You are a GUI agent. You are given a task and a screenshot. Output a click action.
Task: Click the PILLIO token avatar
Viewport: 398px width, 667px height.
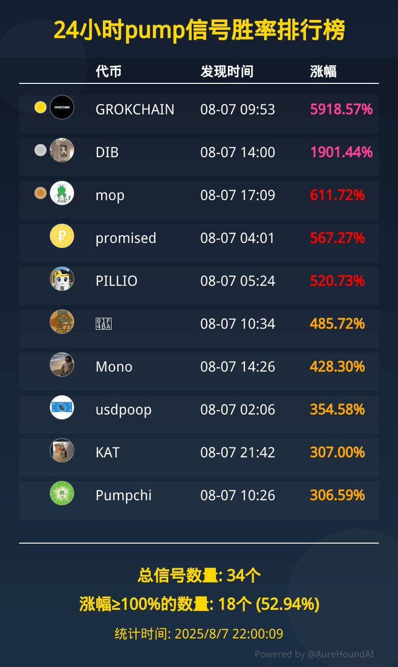coord(62,278)
